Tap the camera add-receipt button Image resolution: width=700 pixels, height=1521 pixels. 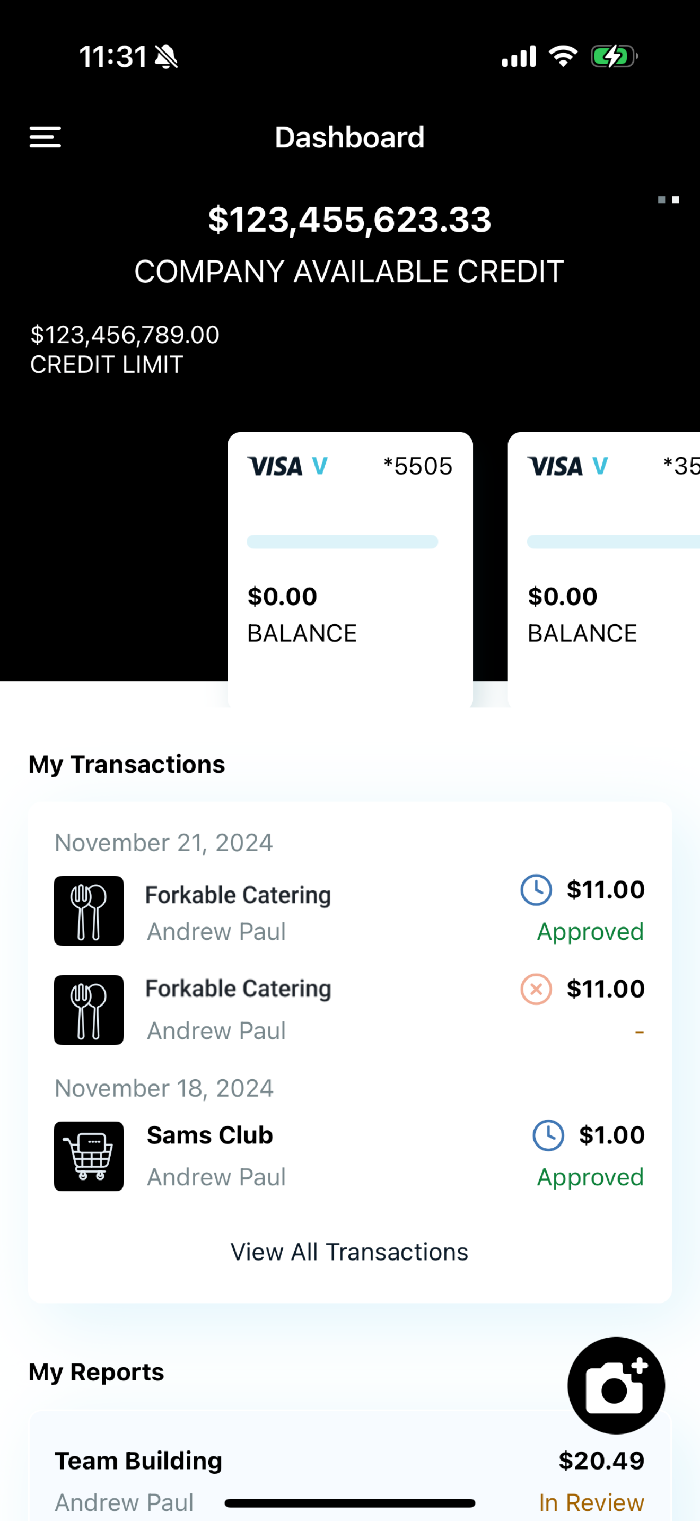point(616,1385)
